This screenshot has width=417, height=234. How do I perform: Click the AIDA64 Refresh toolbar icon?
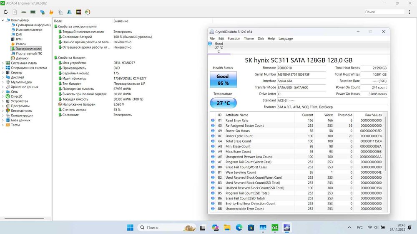pos(5,12)
